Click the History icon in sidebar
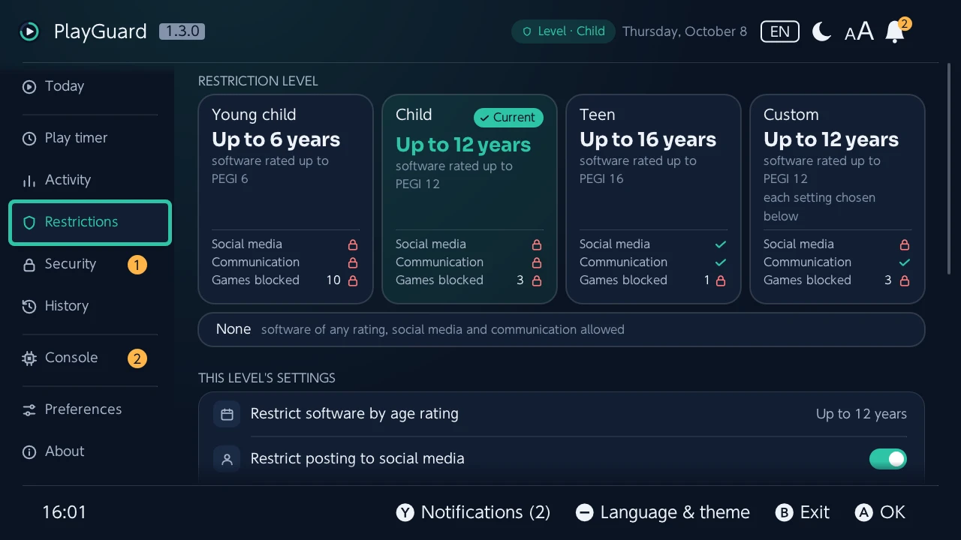 29,306
